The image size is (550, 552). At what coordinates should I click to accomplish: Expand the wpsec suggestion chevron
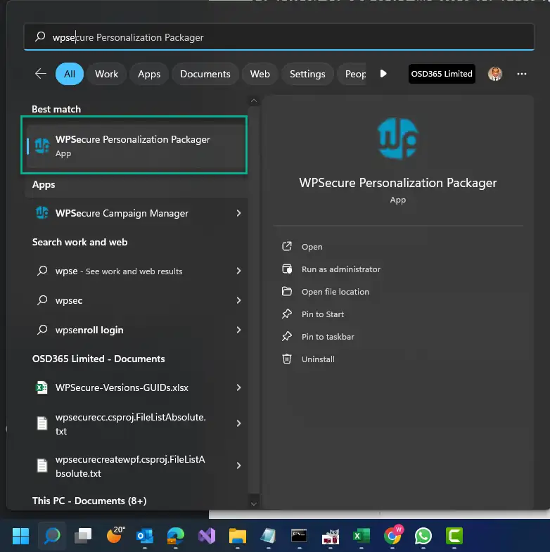point(238,300)
